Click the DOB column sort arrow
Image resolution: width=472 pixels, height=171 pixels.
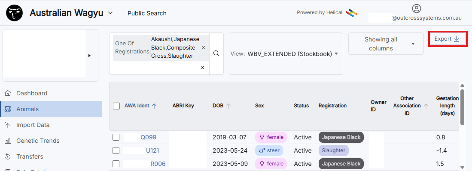coord(228,106)
